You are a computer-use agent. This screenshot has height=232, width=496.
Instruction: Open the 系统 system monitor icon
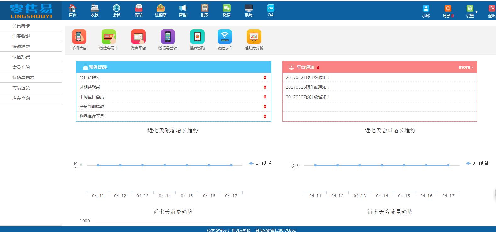pyautogui.click(x=249, y=8)
